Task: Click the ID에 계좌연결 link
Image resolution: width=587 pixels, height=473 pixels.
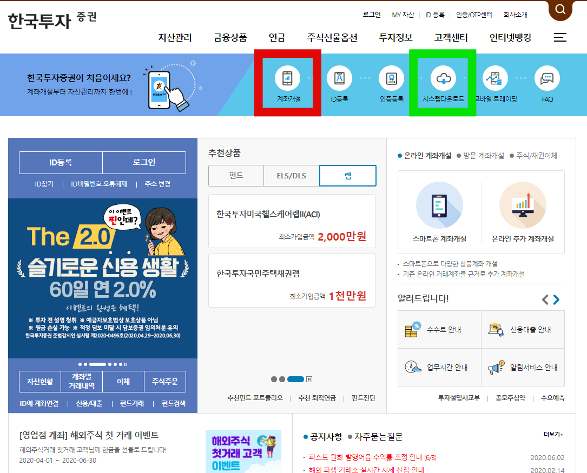Action: [39, 403]
